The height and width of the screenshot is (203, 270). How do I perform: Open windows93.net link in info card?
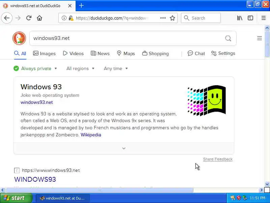pyautogui.click(x=37, y=102)
